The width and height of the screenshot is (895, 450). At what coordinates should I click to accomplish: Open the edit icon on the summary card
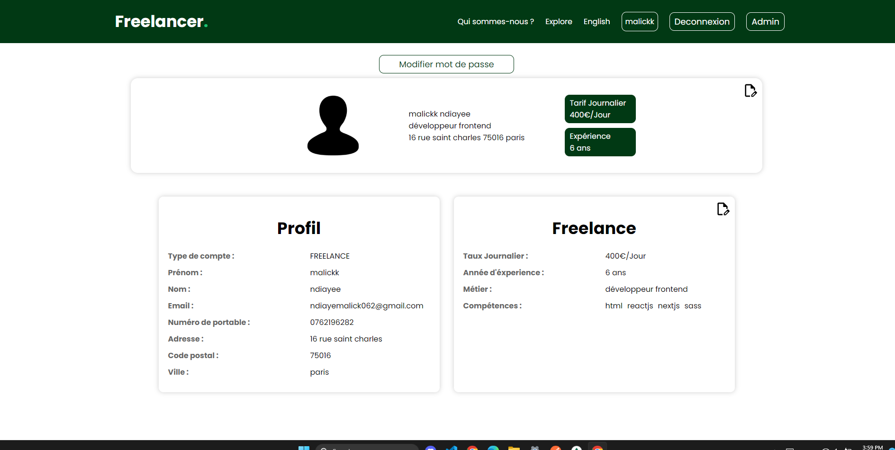tap(750, 90)
